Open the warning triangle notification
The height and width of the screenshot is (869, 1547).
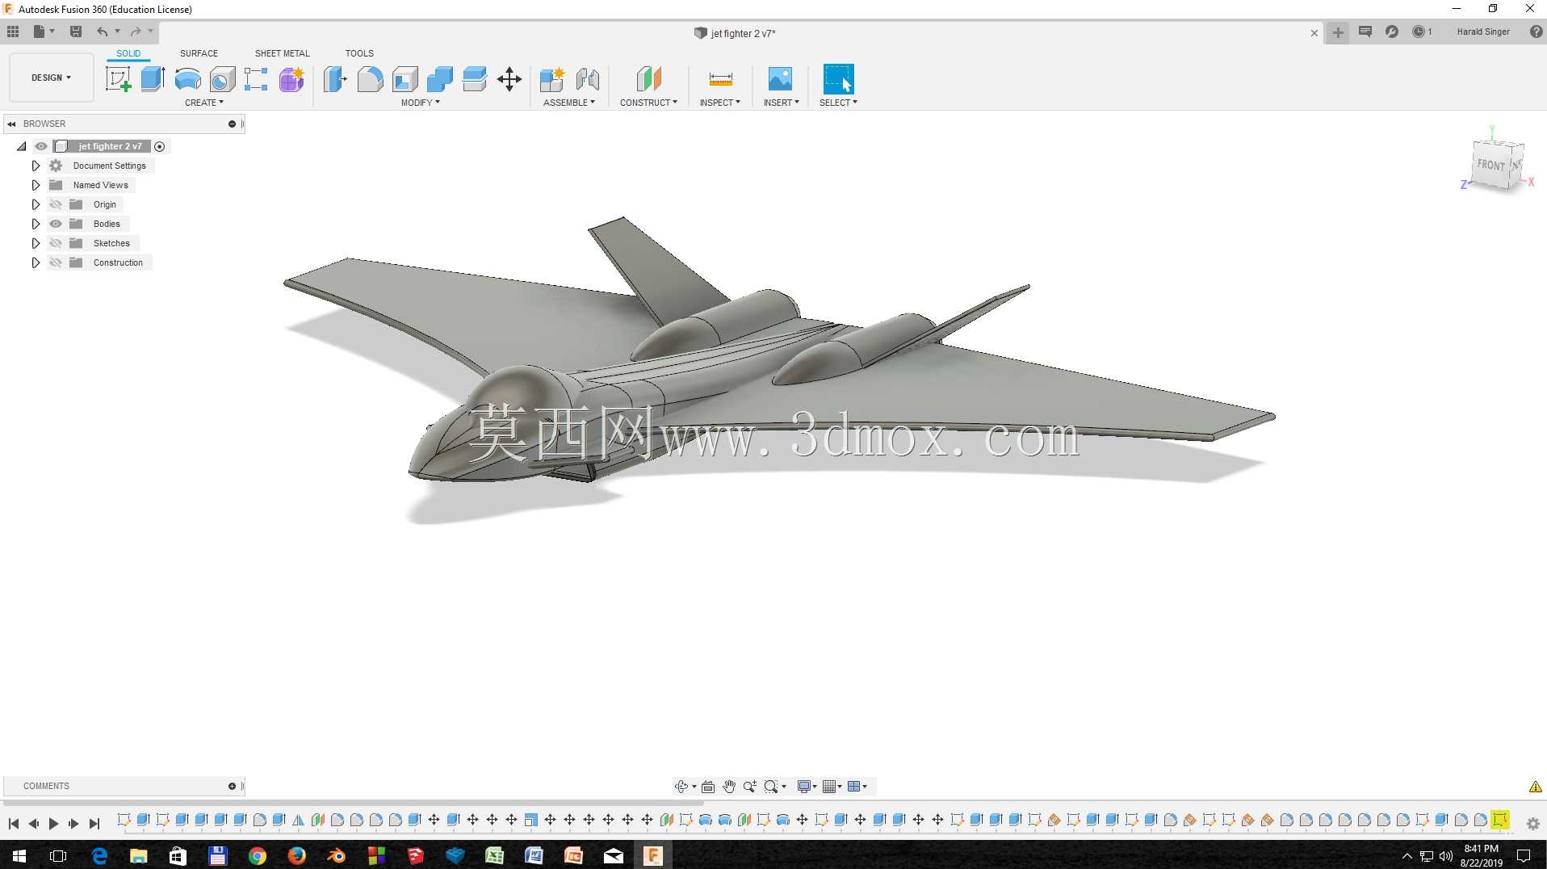[x=1535, y=787]
